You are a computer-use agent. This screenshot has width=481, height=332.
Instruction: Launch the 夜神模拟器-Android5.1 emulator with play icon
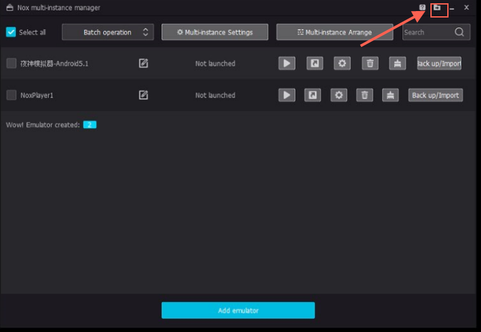pos(287,63)
